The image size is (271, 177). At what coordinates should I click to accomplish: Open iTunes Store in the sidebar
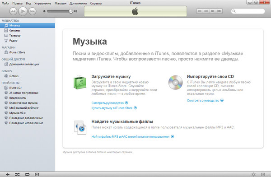(28, 52)
